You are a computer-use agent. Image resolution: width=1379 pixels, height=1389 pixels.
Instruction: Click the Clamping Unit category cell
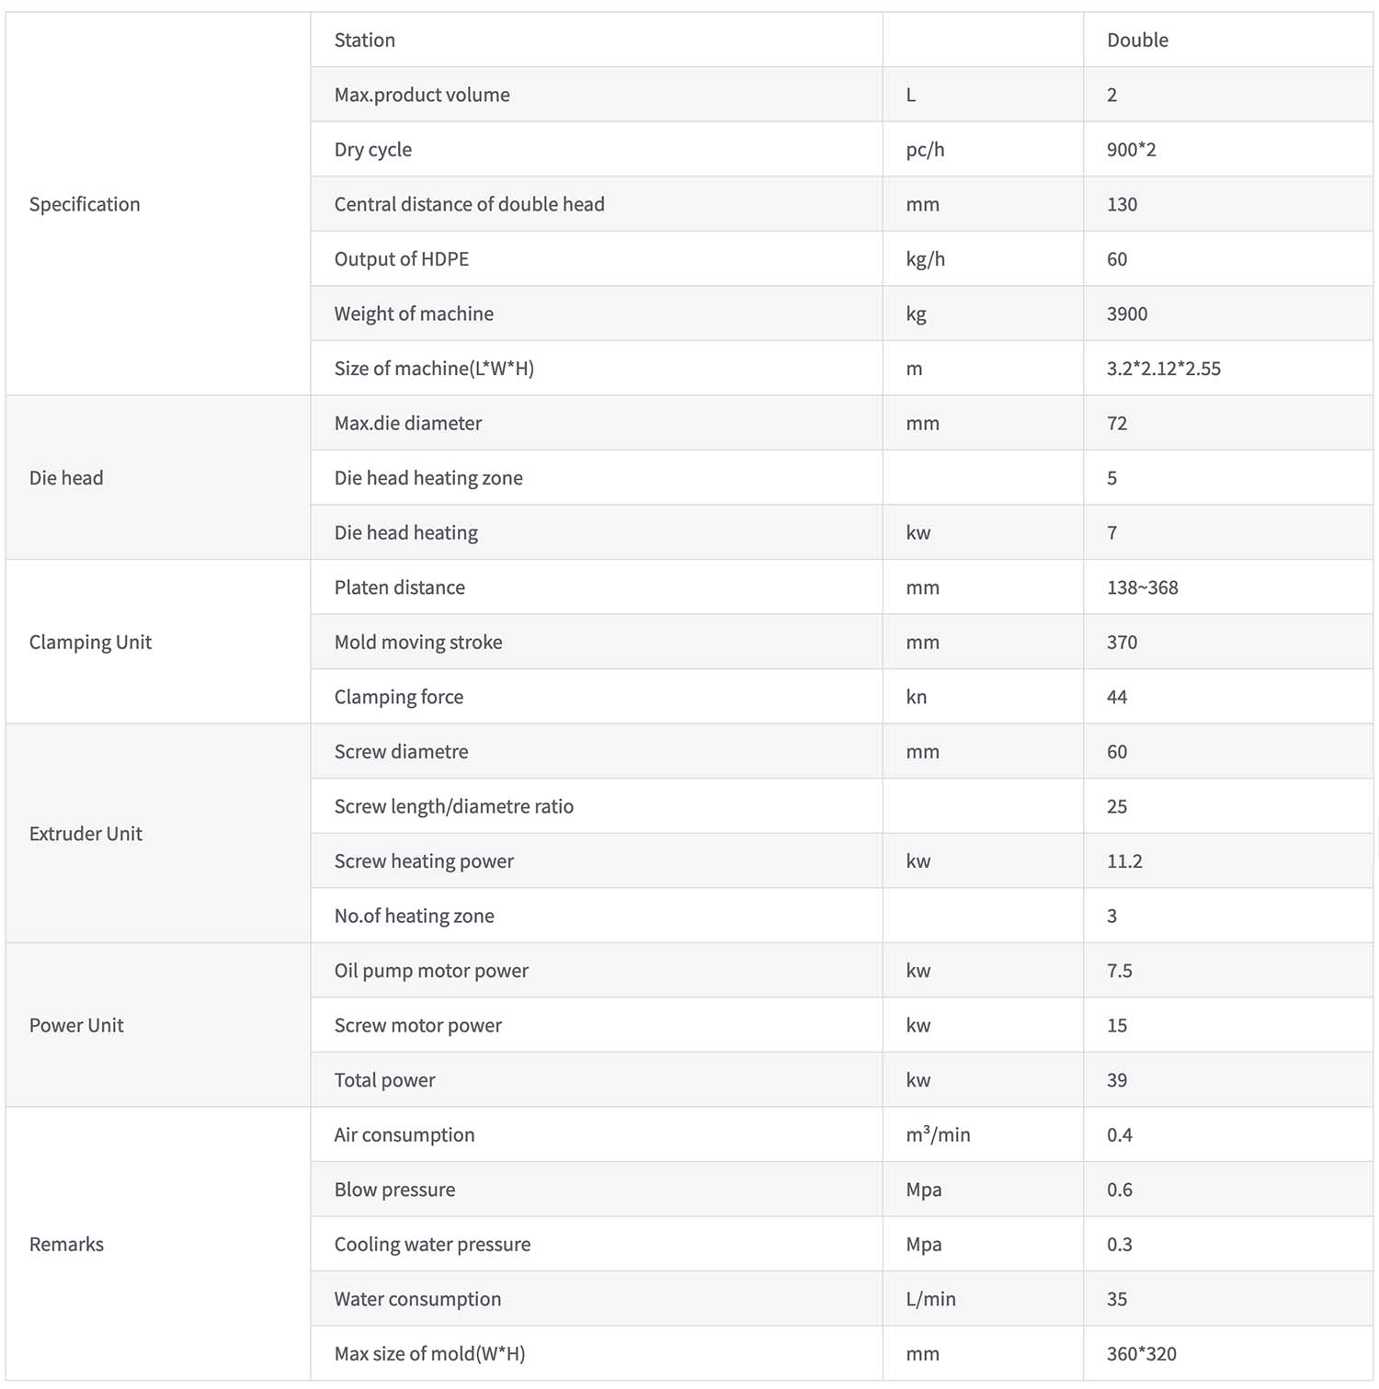tap(158, 642)
